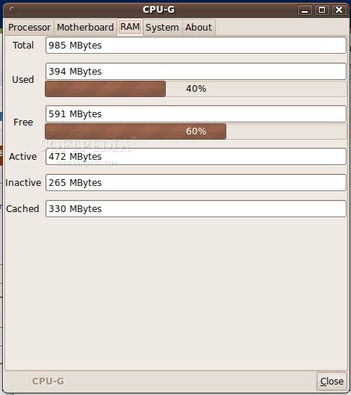This screenshot has height=395, width=351.
Task: Open the System tab
Action: [162, 27]
